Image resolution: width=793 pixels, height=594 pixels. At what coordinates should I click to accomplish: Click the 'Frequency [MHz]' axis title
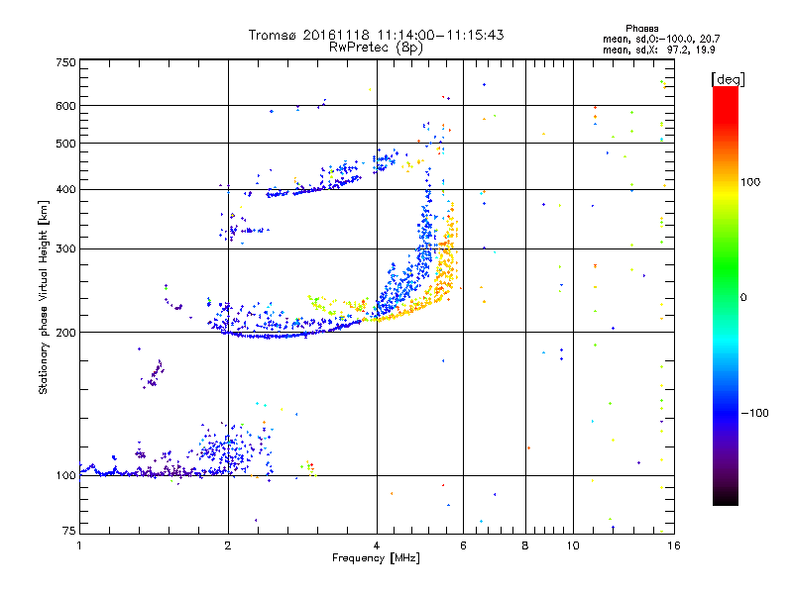pyautogui.click(x=376, y=558)
